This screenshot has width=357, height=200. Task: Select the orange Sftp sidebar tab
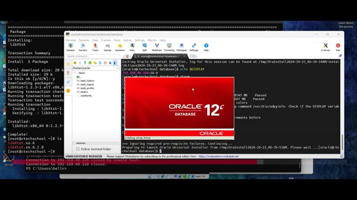click(68, 91)
